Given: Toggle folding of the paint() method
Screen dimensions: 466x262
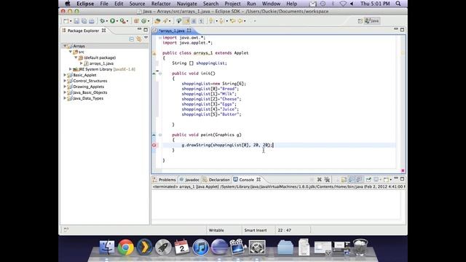Looking at the screenshot, I should 160,135.
